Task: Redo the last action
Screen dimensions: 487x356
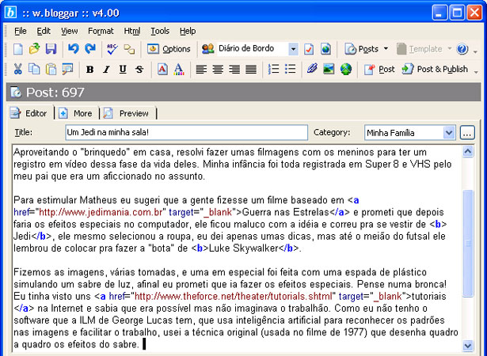Action: tap(90, 49)
